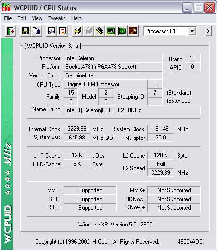Click the GenuineIntel vendor string
This screenshot has width=217, height=251.
tap(113, 75)
